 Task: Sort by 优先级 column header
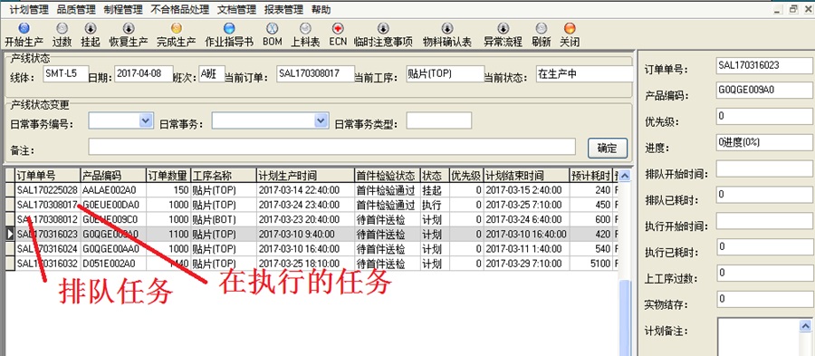(x=466, y=175)
